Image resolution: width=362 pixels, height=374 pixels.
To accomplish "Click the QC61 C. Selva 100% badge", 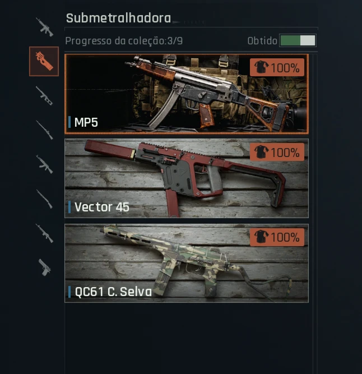I will click(x=277, y=237).
